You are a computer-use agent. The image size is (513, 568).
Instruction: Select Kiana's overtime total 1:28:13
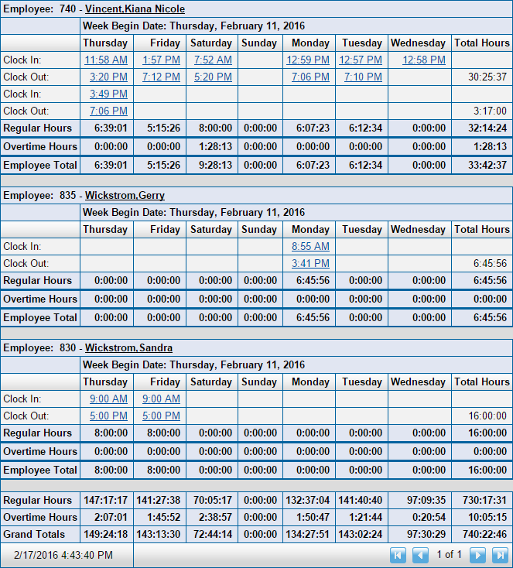490,147
